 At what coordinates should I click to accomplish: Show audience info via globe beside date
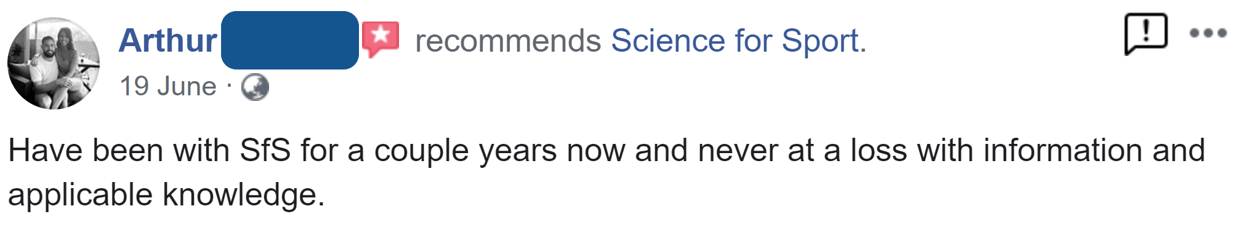pos(255,87)
